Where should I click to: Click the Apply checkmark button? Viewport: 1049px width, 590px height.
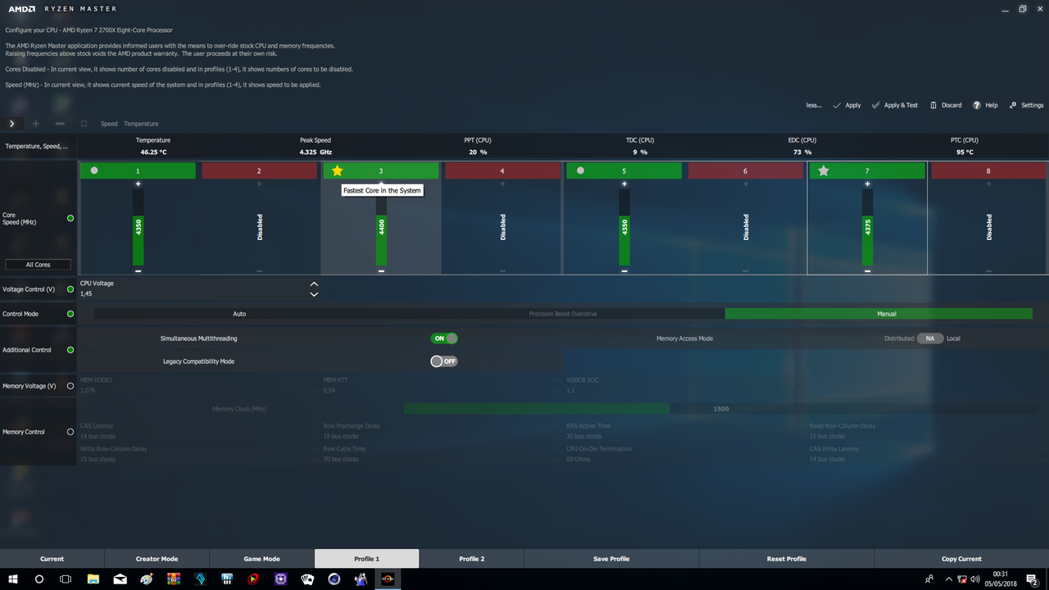tap(847, 105)
